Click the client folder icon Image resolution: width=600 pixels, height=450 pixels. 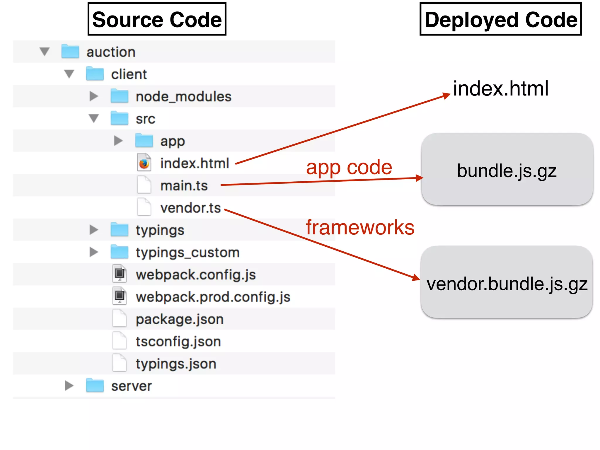[x=95, y=74]
